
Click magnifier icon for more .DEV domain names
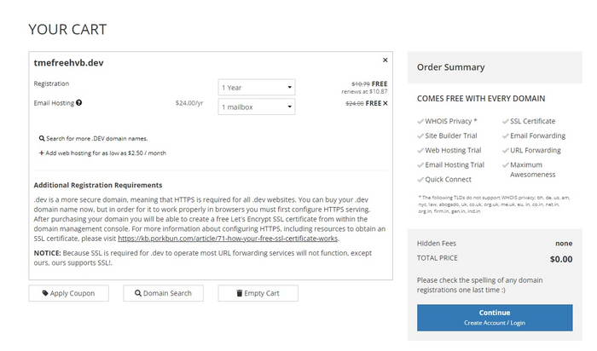tap(42, 138)
